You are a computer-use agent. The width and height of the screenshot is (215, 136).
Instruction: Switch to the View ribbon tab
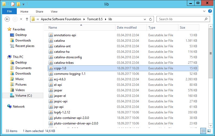(54, 12)
